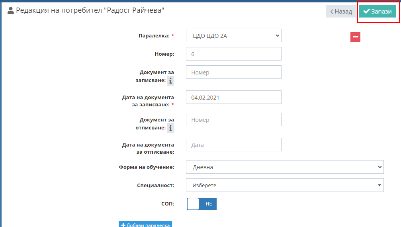Screen dimensions: 401x227
Task: Click the checkmark icon on Запази button
Action: coord(367,11)
